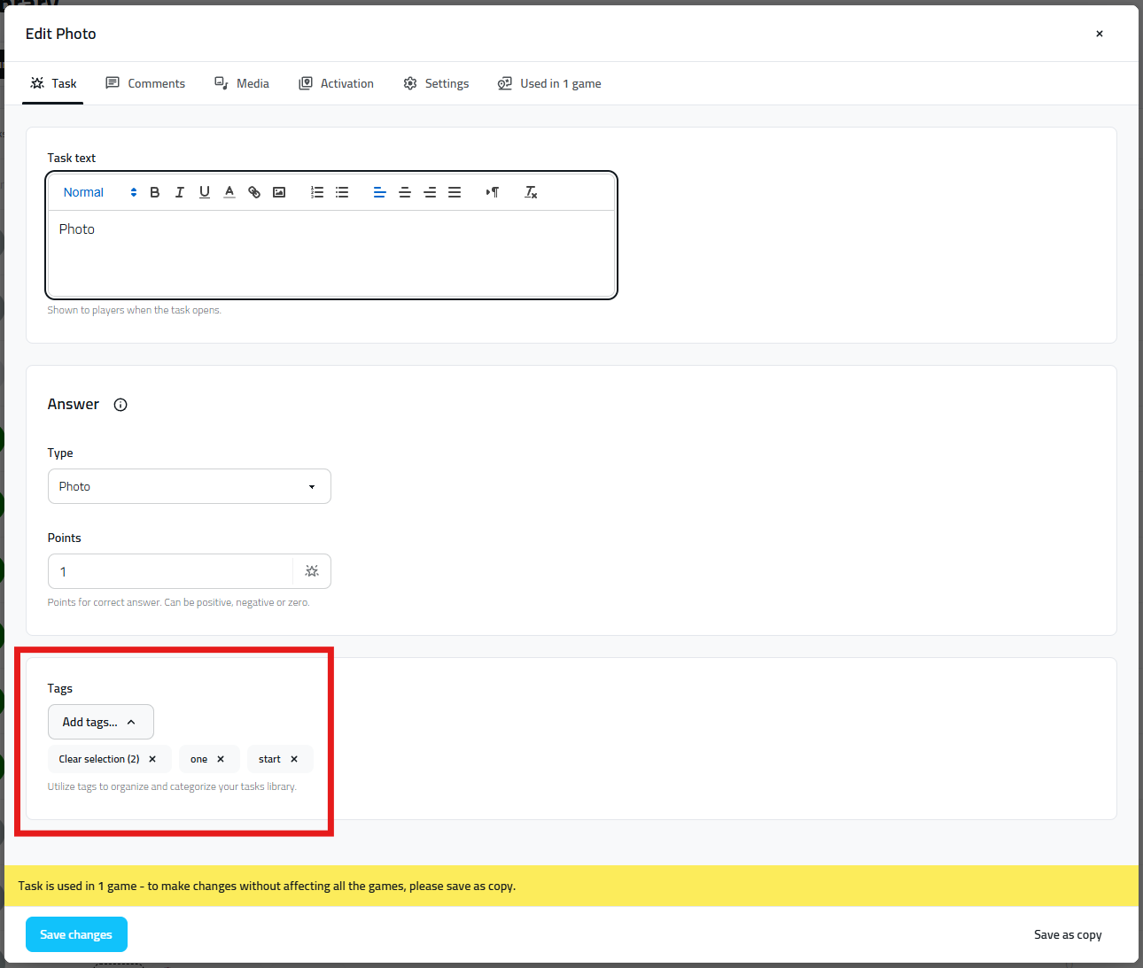Open the text color picker
The image size is (1143, 968).
pyautogui.click(x=229, y=192)
